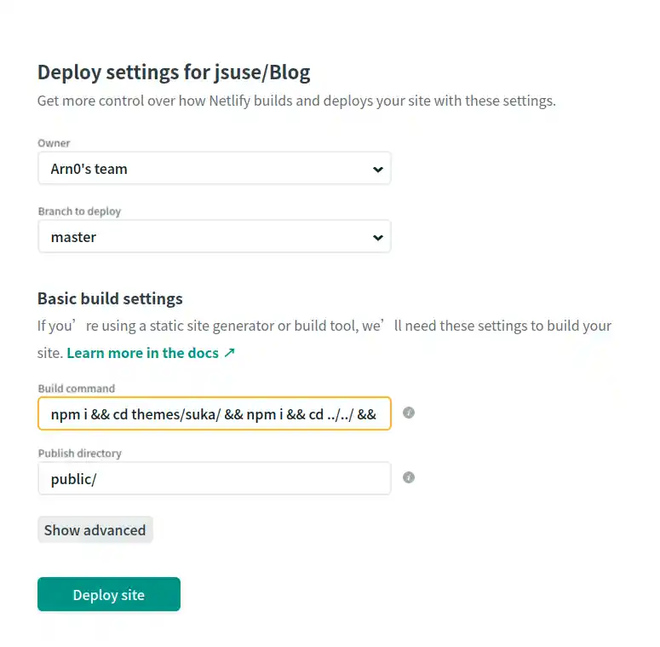Click the external arrow icon after docs link
The image size is (660, 647).
click(229, 353)
